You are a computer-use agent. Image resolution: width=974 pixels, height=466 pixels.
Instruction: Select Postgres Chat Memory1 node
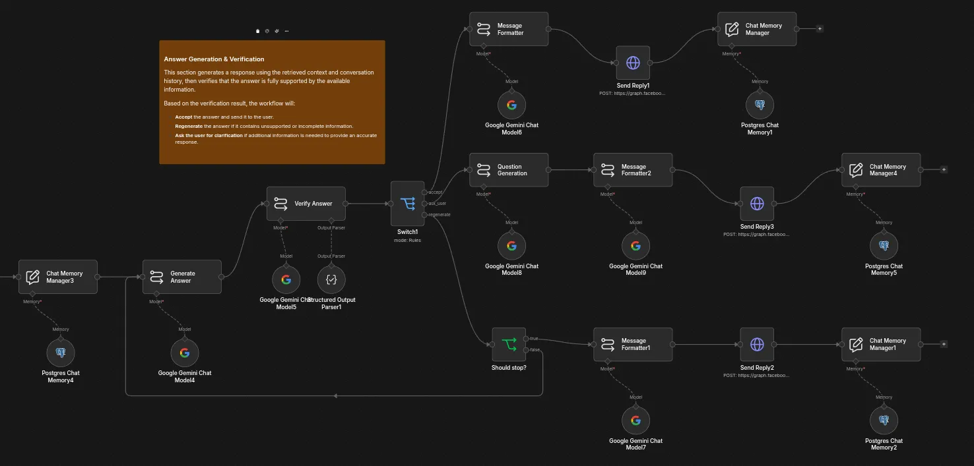click(x=760, y=105)
